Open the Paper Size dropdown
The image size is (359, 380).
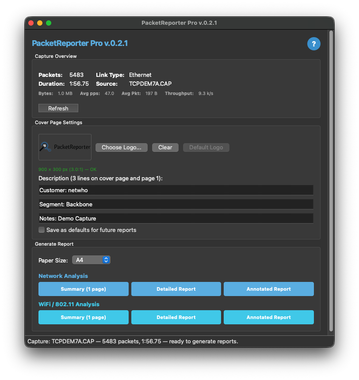pos(91,260)
